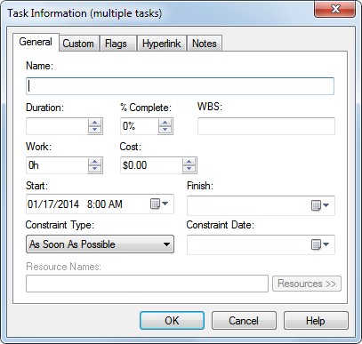The height and width of the screenshot is (344, 362).
Task: Click inside the Name text field
Action: click(x=180, y=86)
